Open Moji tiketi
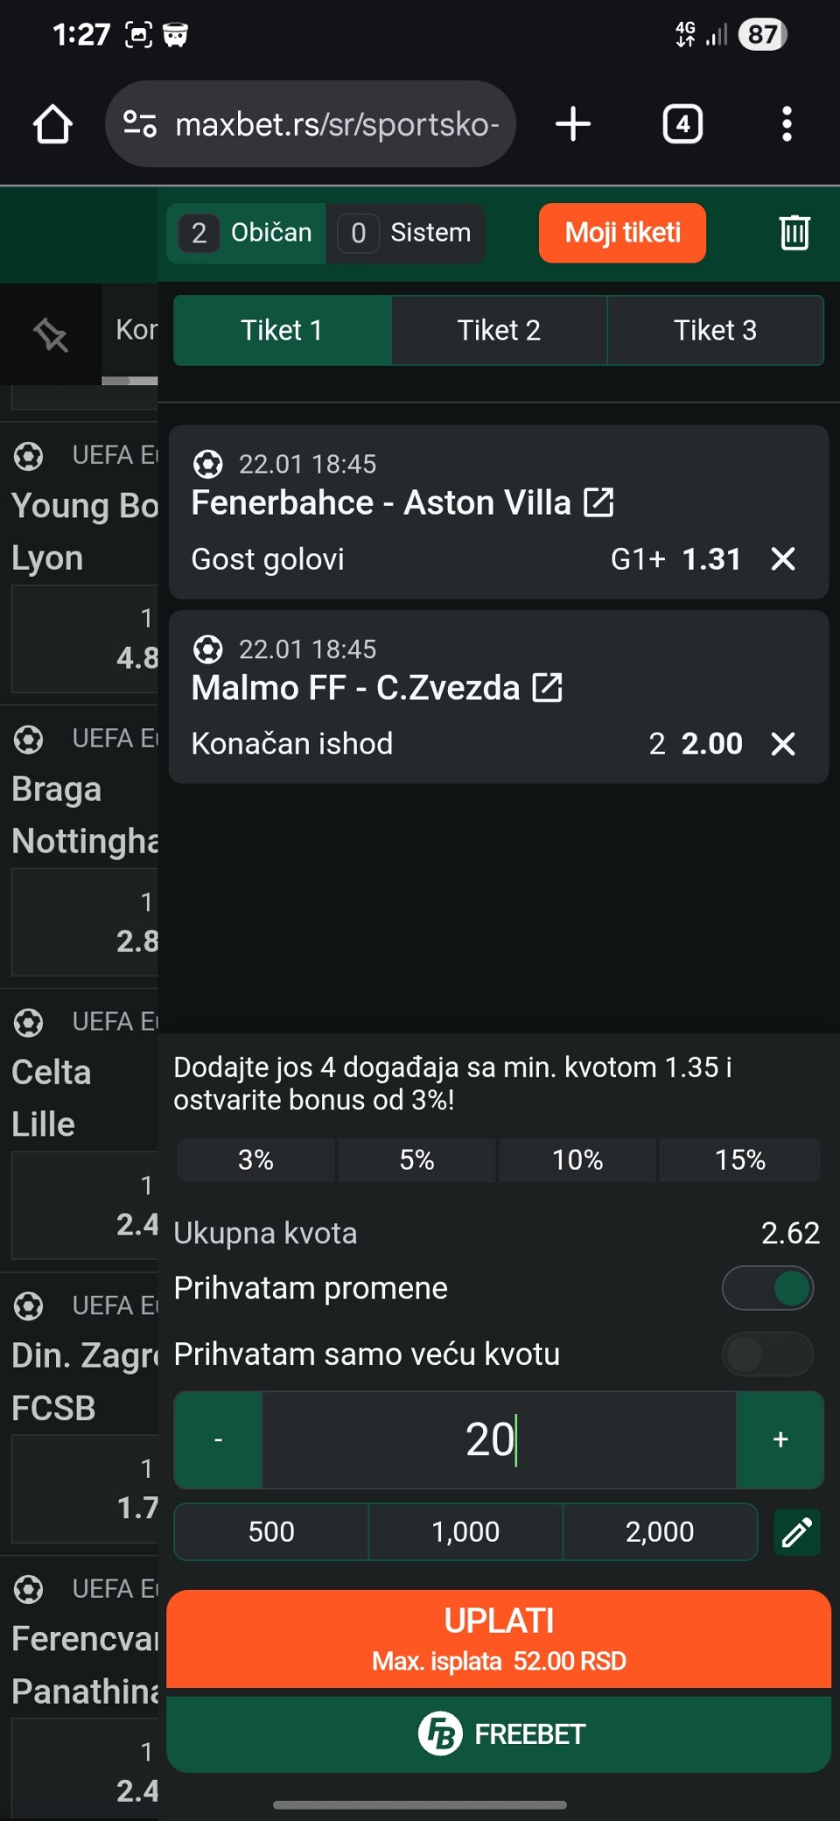This screenshot has width=840, height=1821. [x=622, y=233]
